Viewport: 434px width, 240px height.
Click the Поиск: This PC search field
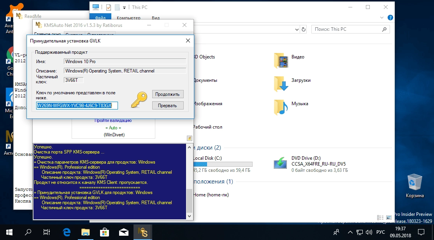coord(351,29)
